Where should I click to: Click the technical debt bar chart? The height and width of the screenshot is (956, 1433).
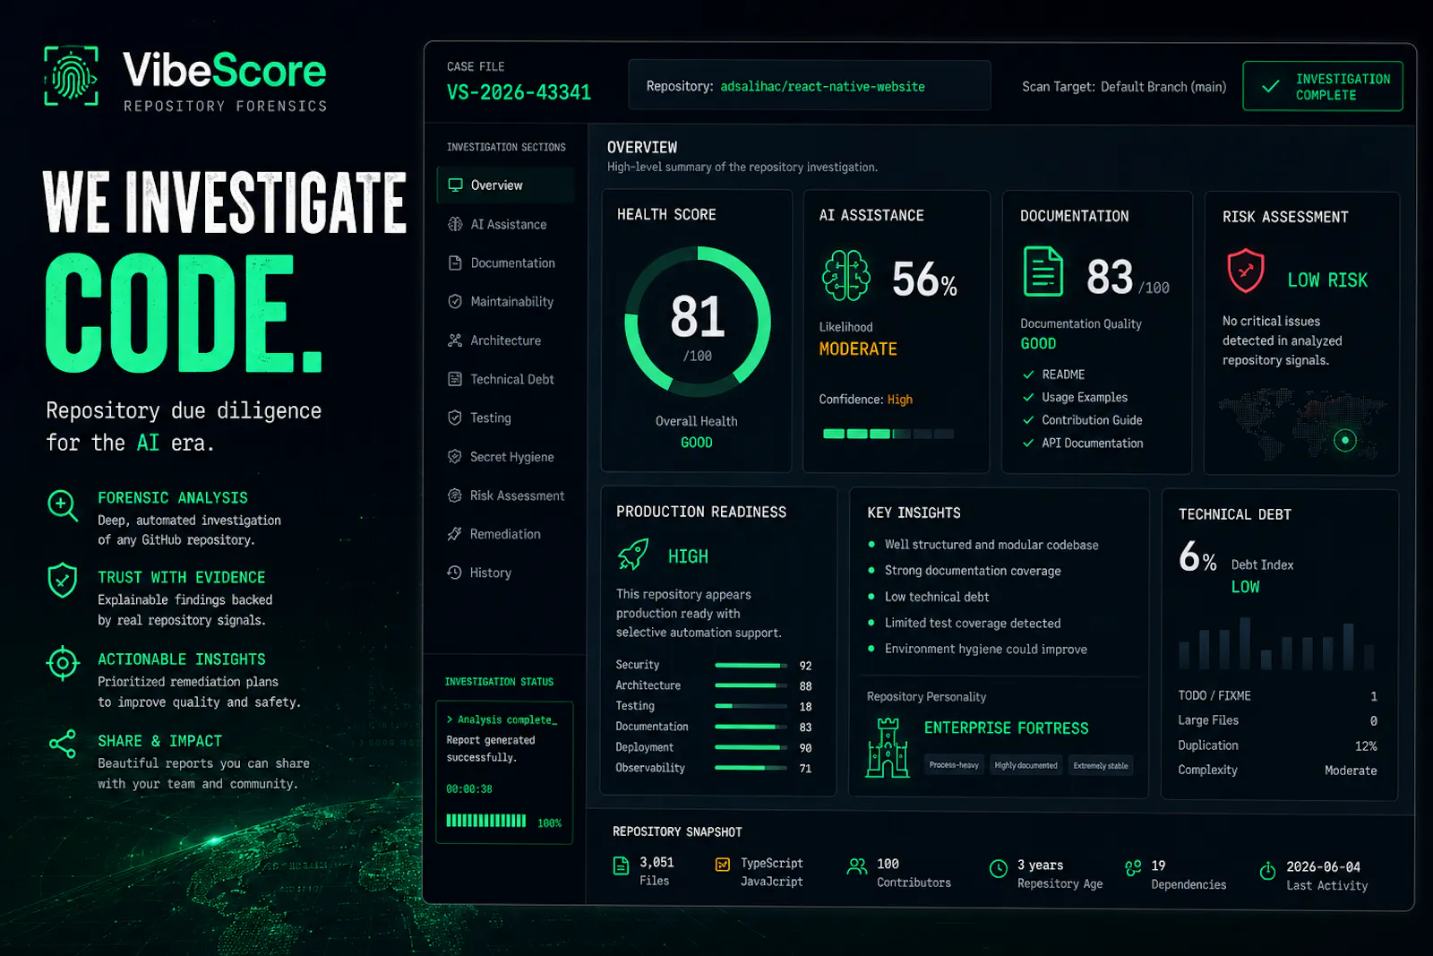pos(1277,642)
